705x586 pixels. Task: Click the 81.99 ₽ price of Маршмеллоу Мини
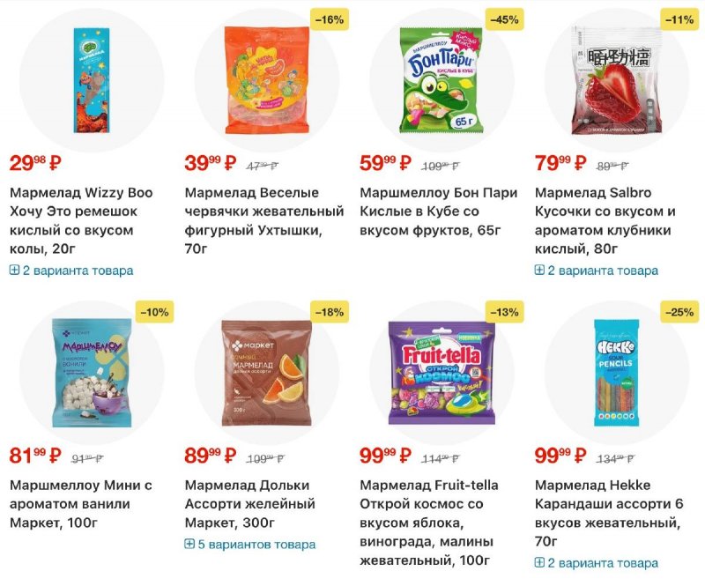coord(35,456)
